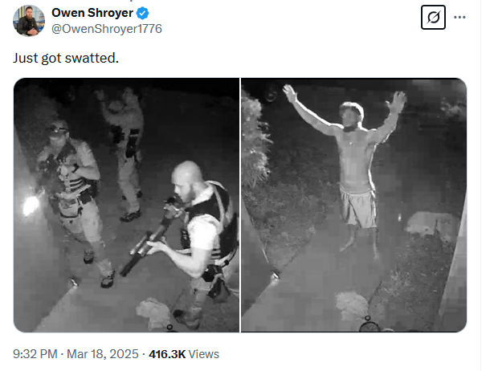Open the Grok explain-post icon
This screenshot has width=494, height=371.
(433, 18)
